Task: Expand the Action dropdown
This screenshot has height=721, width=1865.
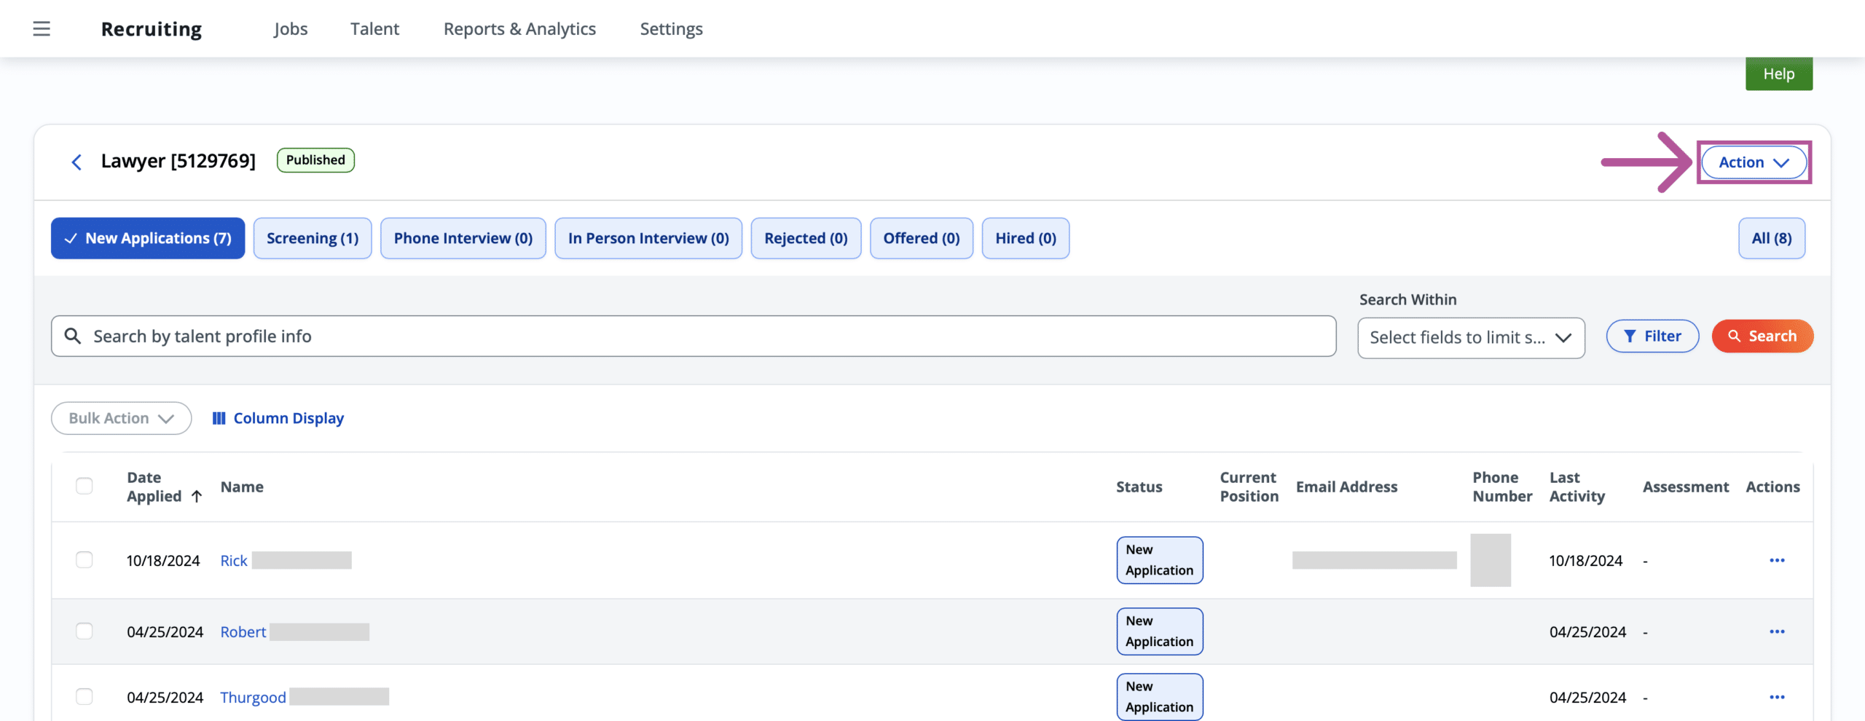Action: click(x=1754, y=162)
